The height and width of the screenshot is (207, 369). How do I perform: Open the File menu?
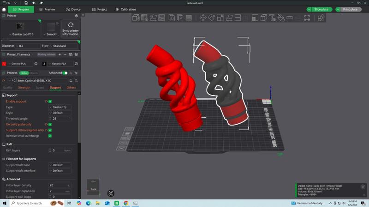(6, 3)
